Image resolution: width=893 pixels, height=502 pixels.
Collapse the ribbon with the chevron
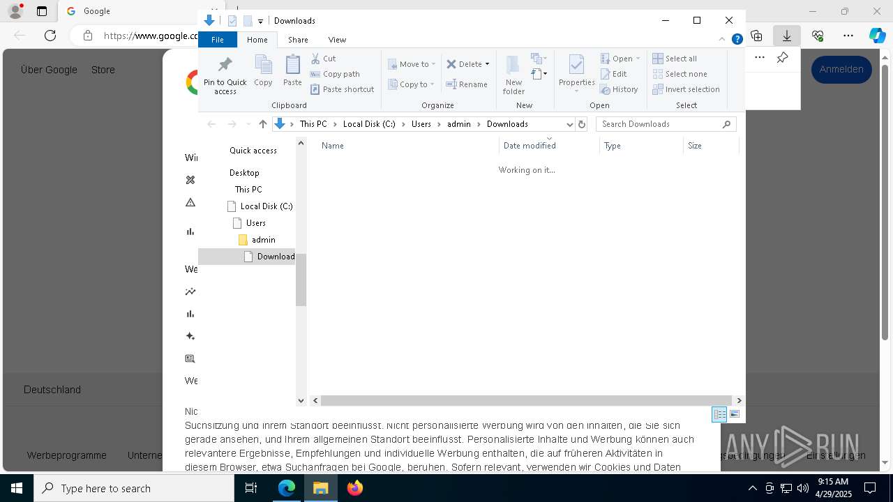723,39
